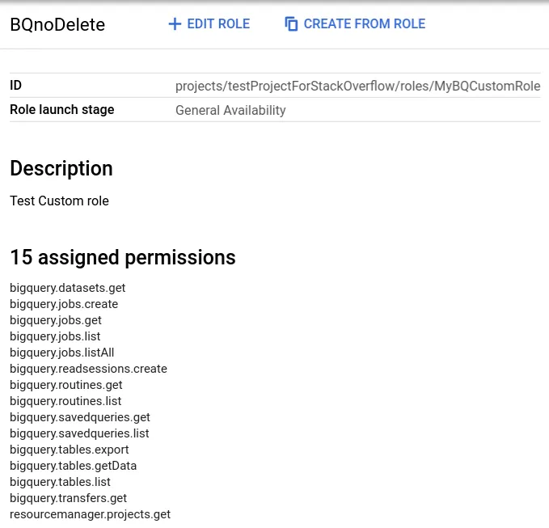Select the bigquery.tables.export permission
Image resolution: width=549 pixels, height=528 pixels.
pyautogui.click(x=70, y=450)
